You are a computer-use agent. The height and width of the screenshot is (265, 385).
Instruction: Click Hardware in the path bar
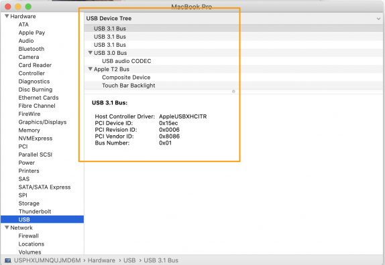point(101,260)
